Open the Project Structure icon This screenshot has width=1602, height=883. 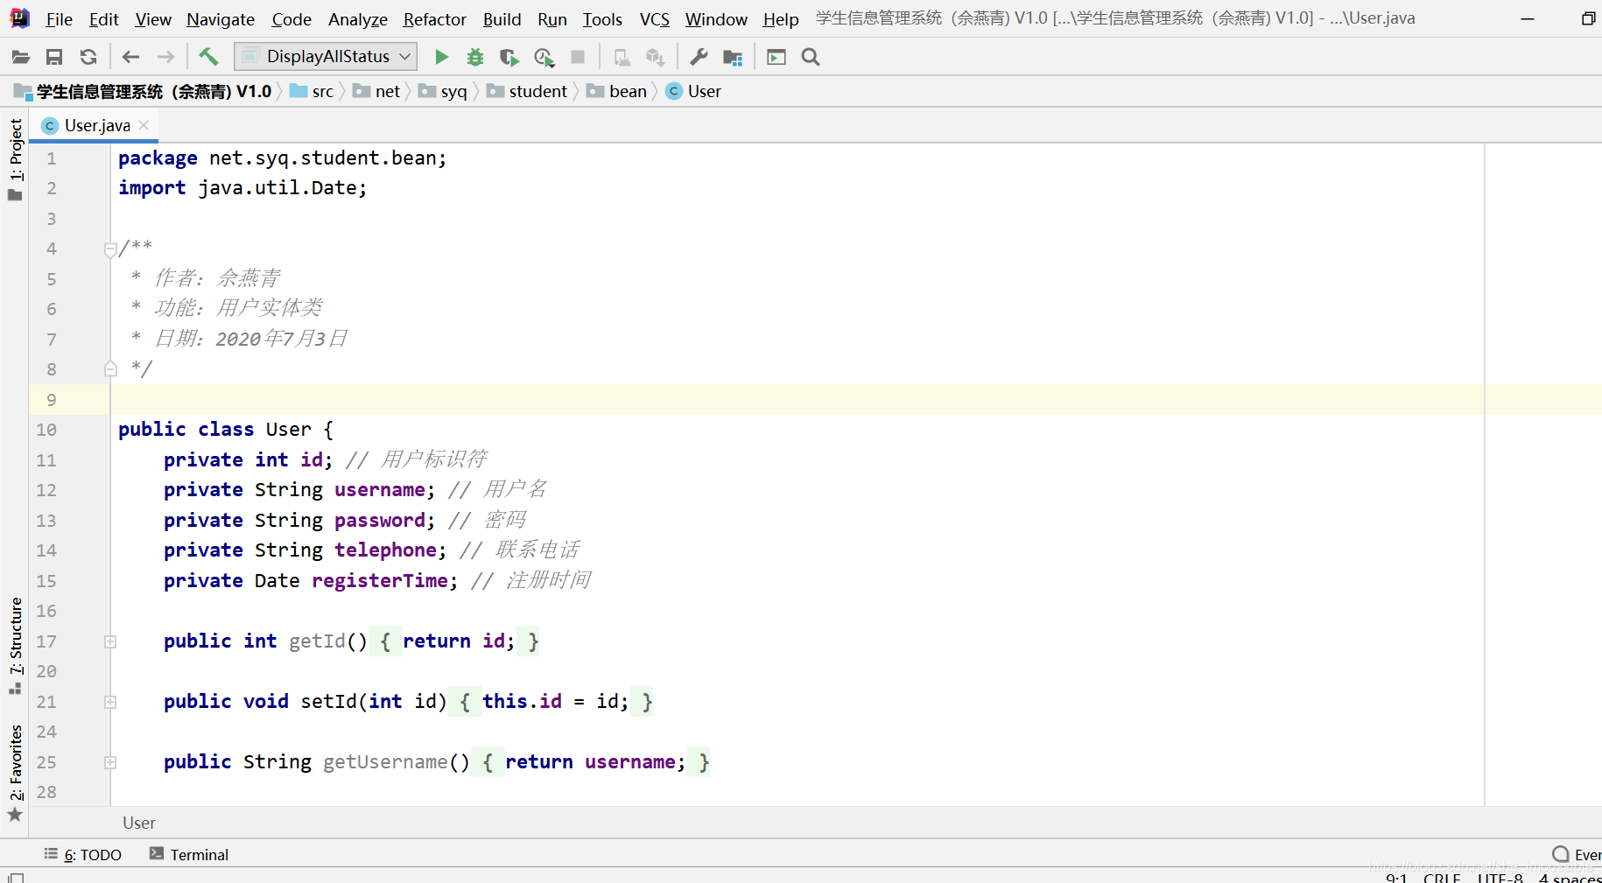[733, 57]
